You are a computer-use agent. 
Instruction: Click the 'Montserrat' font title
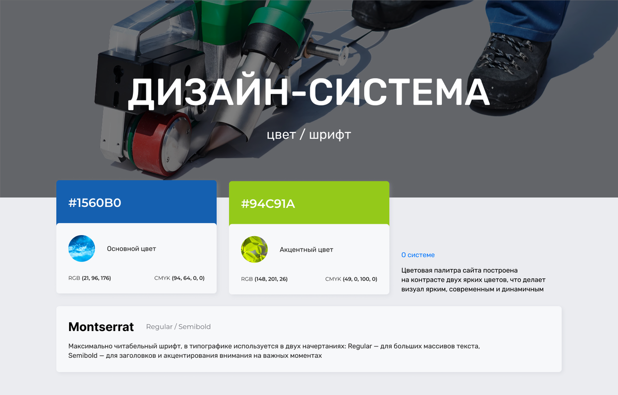click(x=101, y=326)
